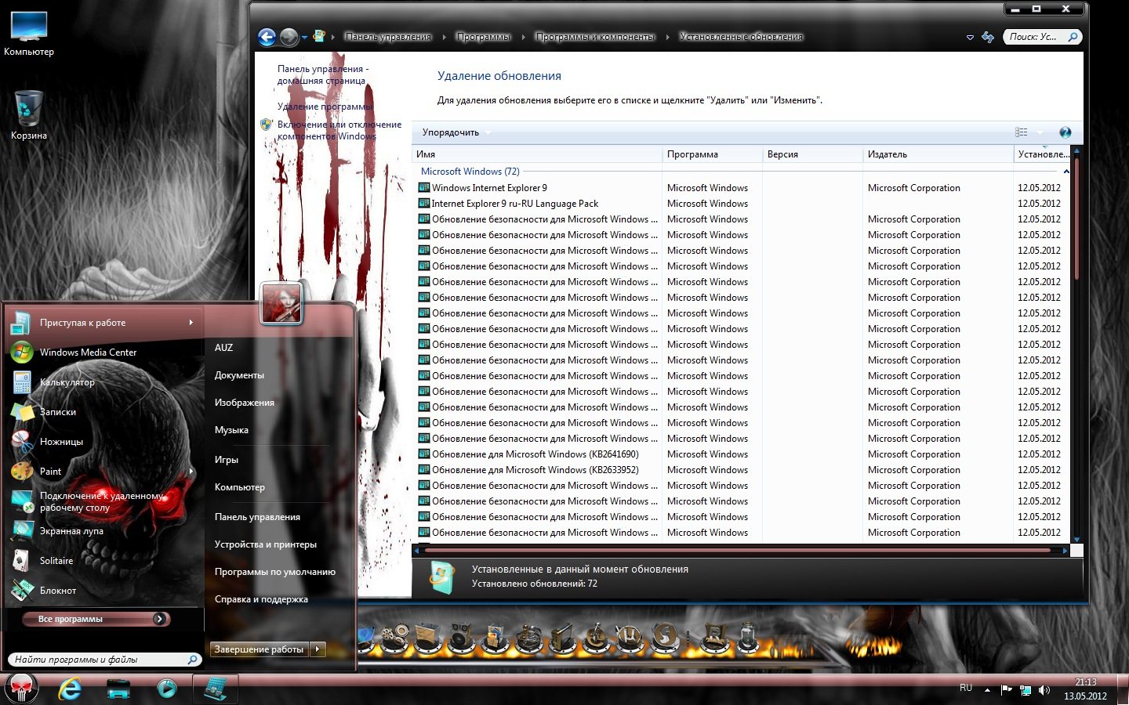The image size is (1129, 705).
Task: Open Windows Media Player taskbar icon
Action: click(x=167, y=689)
